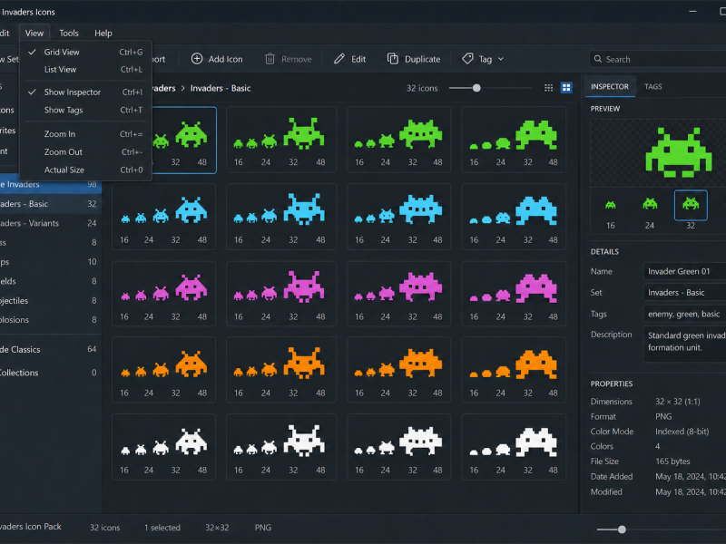
Task: Switch to small grid view icon
Action: click(x=549, y=88)
